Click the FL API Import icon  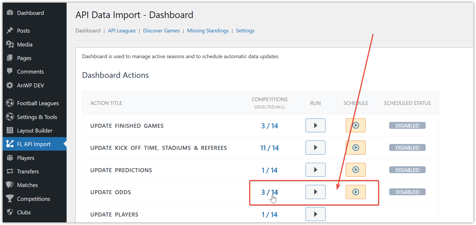pos(10,144)
